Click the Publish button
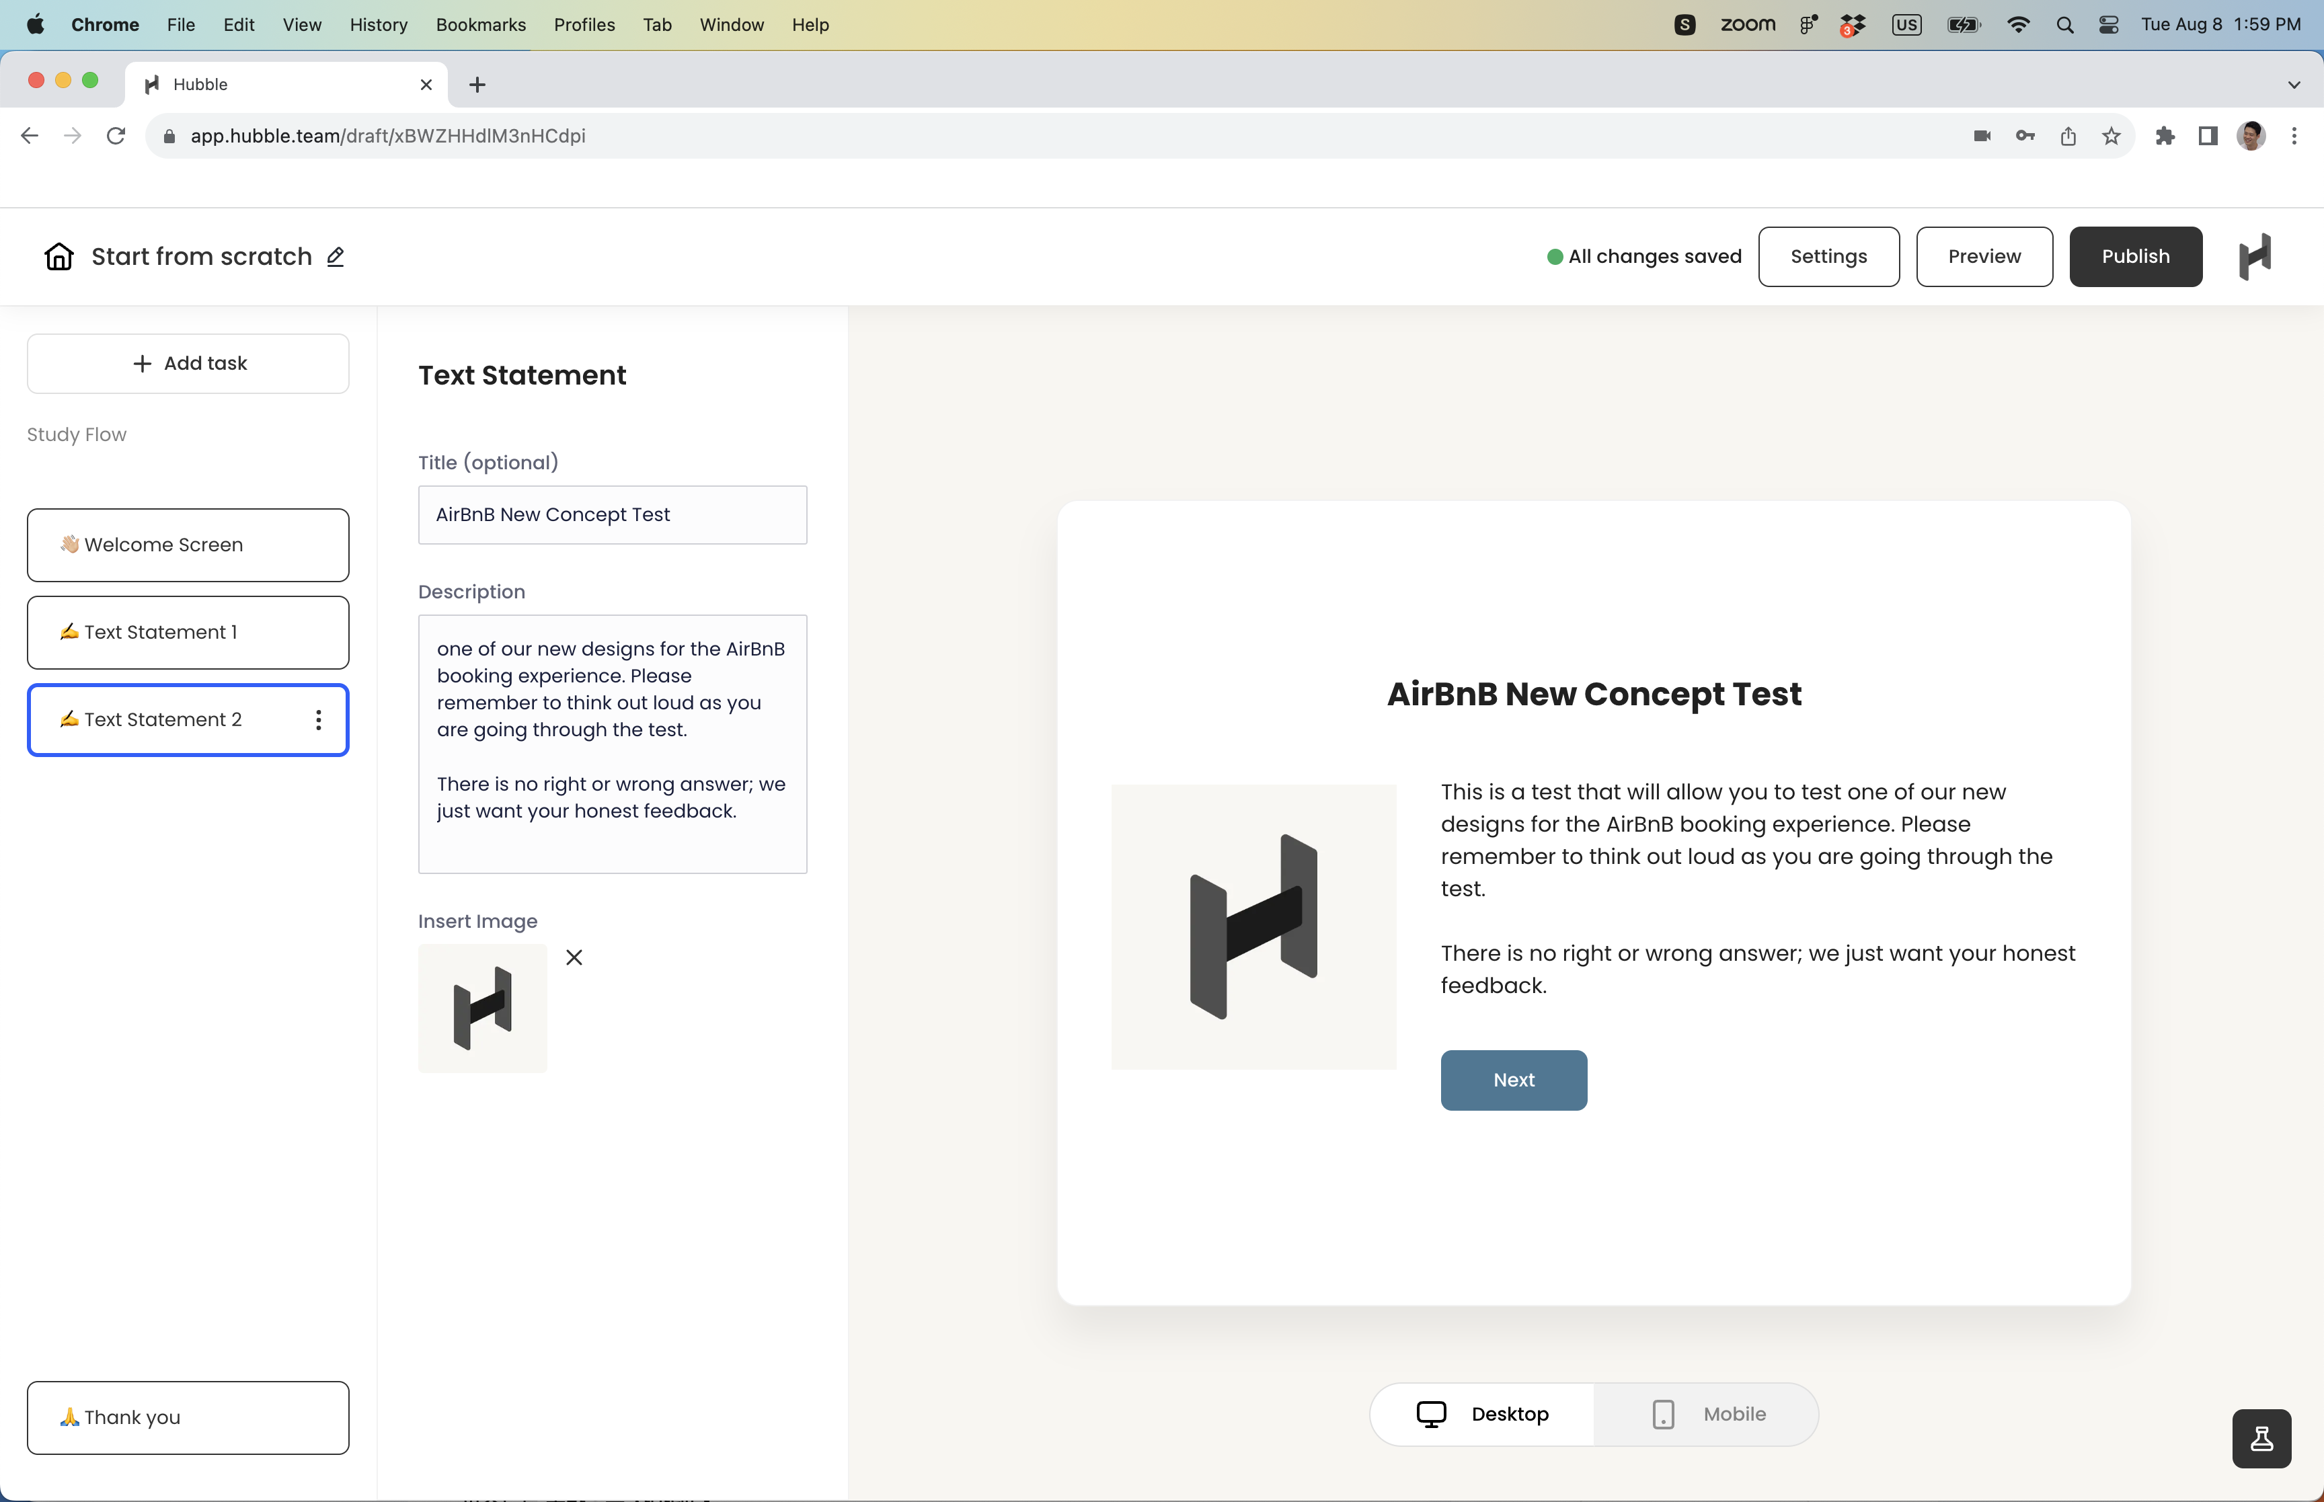The height and width of the screenshot is (1502, 2324). click(2135, 257)
